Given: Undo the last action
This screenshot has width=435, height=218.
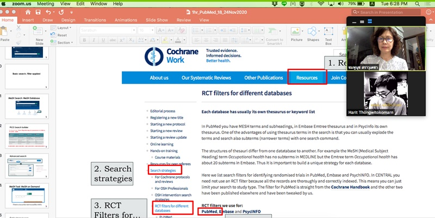Looking at the screenshot, I should [x=48, y=12].
